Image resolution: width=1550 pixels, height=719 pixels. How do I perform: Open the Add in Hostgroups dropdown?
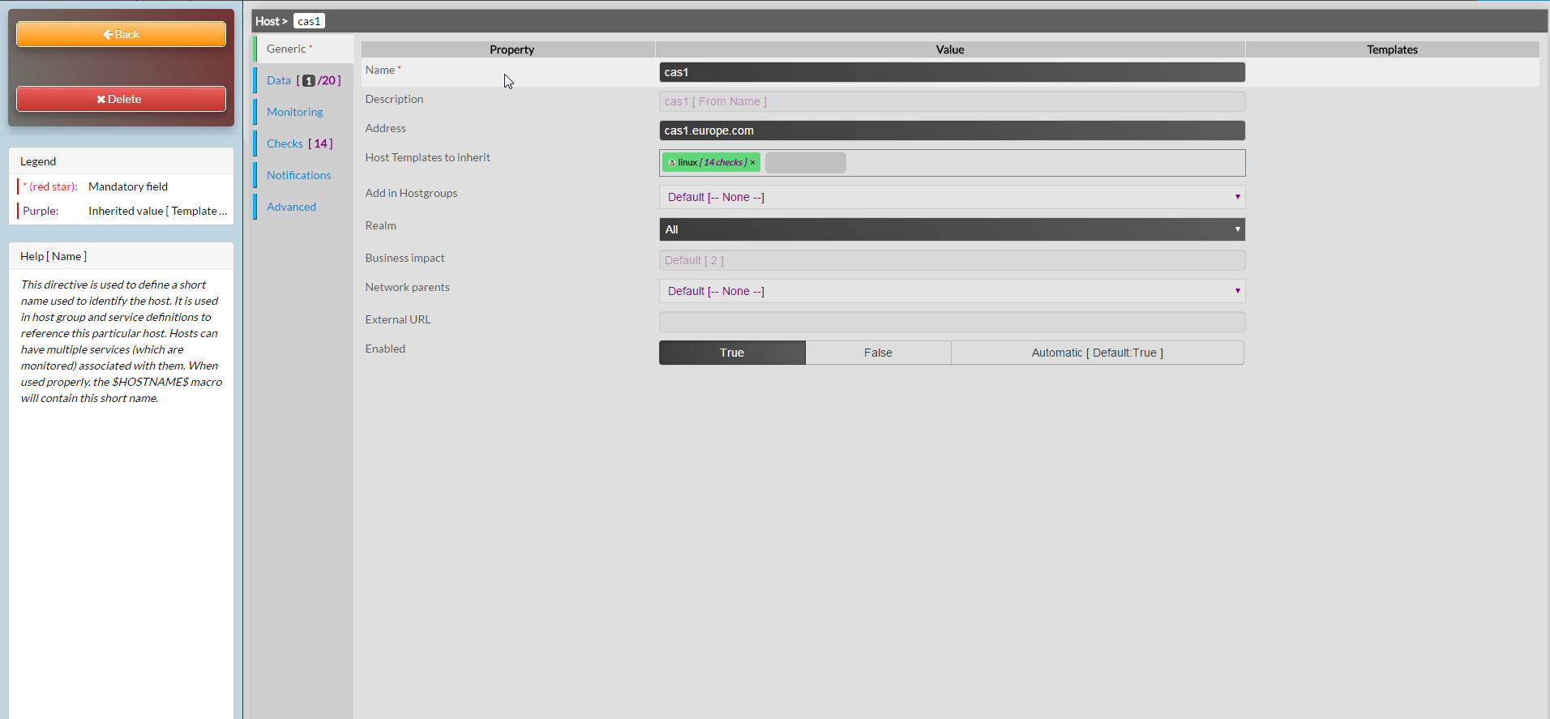pos(952,197)
